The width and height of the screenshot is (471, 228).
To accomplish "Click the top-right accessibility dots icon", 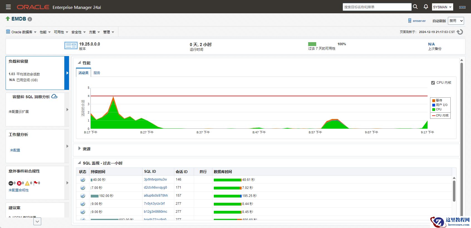I will [462, 7].
